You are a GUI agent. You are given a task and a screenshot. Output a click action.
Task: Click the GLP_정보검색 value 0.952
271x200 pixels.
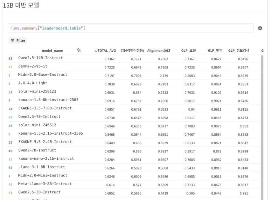tap(244, 126)
